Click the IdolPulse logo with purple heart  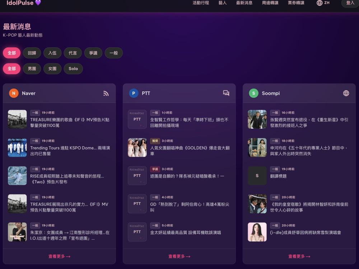pyautogui.click(x=24, y=3)
